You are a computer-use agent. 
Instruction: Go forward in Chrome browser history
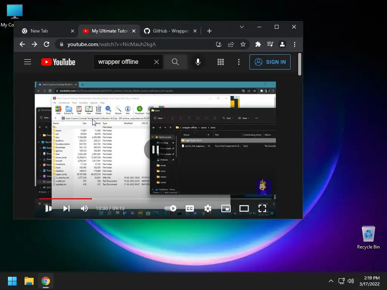(34, 44)
